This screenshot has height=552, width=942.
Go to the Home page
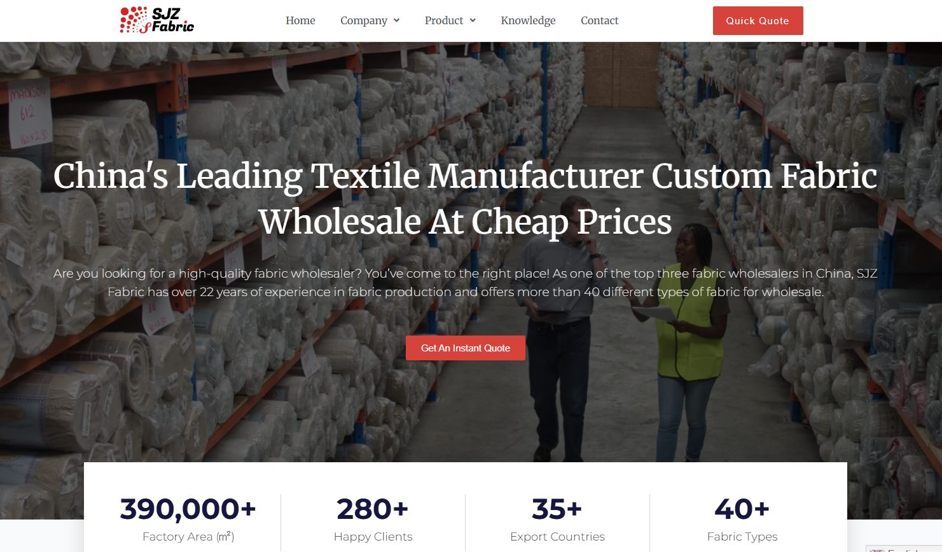(x=300, y=20)
